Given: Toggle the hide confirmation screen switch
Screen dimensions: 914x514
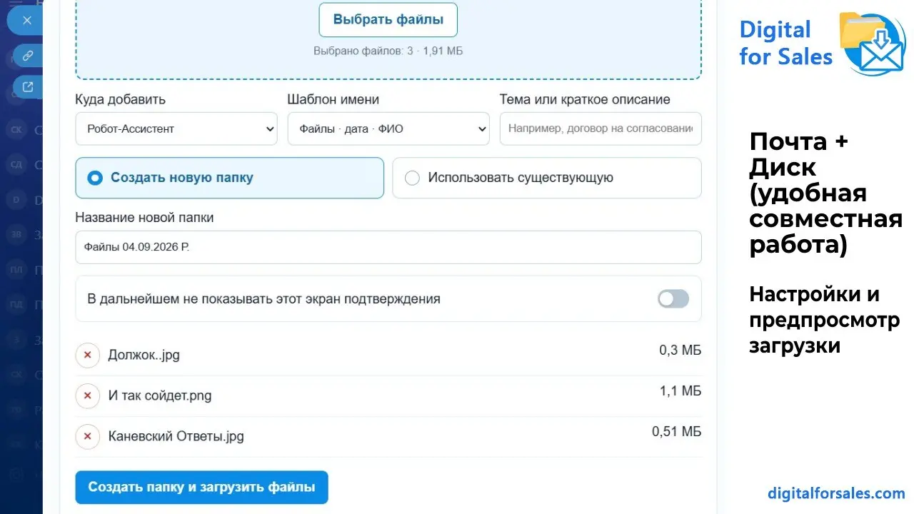Looking at the screenshot, I should pyautogui.click(x=673, y=298).
